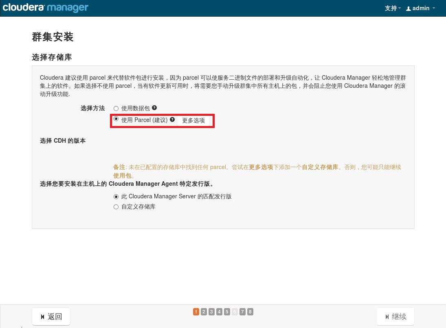Select the 使用 Parcel (建议) radio option
The height and width of the screenshot is (328, 446).
tap(116, 119)
